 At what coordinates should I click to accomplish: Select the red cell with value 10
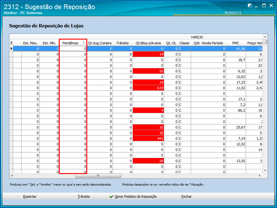pos(148,127)
